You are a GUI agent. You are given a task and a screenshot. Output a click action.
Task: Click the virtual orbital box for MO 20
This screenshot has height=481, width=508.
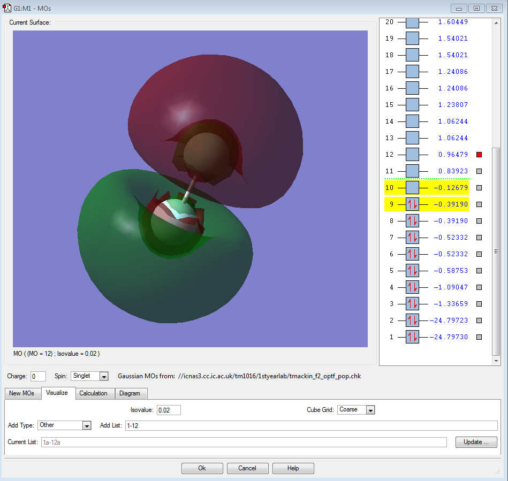coord(412,22)
